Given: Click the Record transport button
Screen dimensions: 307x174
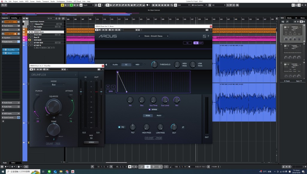Looking at the screenshot, I should (x=159, y=167).
